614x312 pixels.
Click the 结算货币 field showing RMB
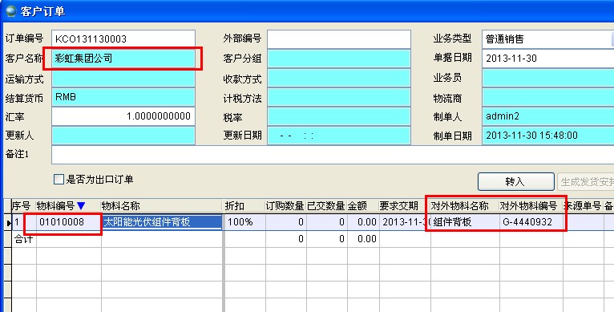(x=123, y=97)
